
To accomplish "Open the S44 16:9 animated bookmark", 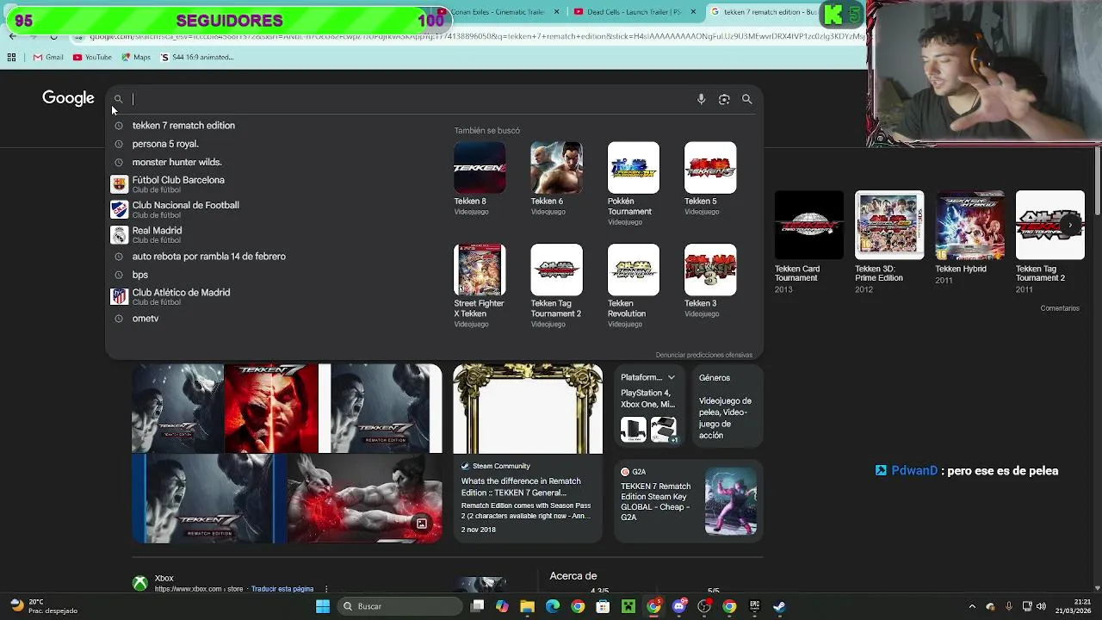I will pyautogui.click(x=196, y=57).
